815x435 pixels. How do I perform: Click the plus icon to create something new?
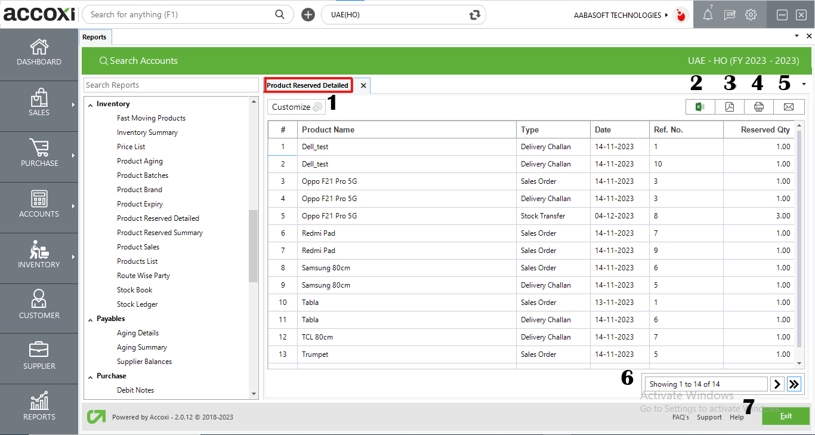tap(308, 14)
